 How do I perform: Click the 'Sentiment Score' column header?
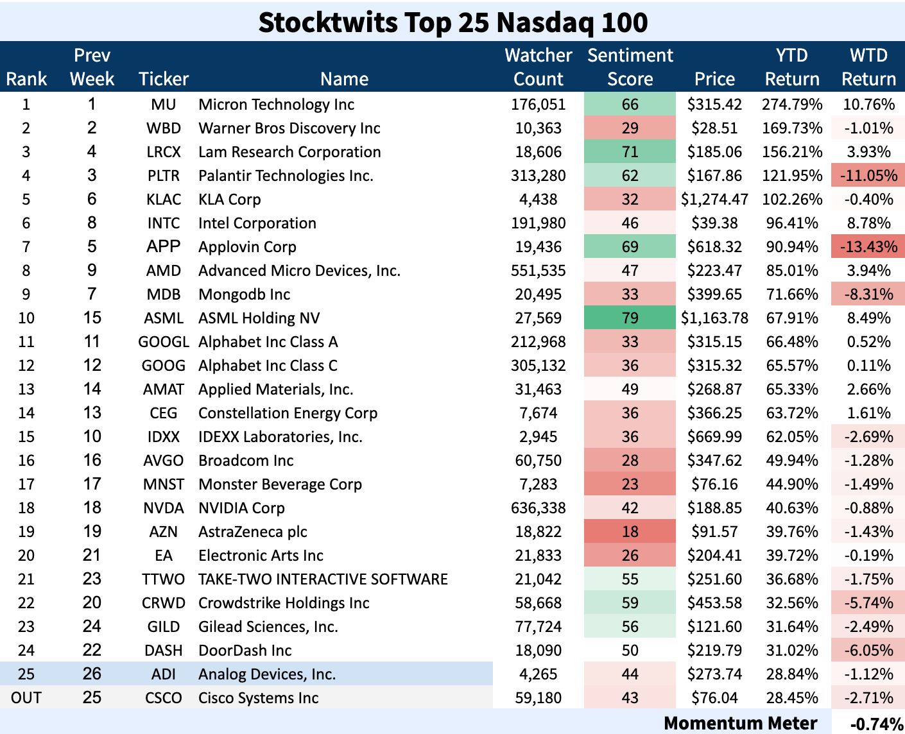630,67
